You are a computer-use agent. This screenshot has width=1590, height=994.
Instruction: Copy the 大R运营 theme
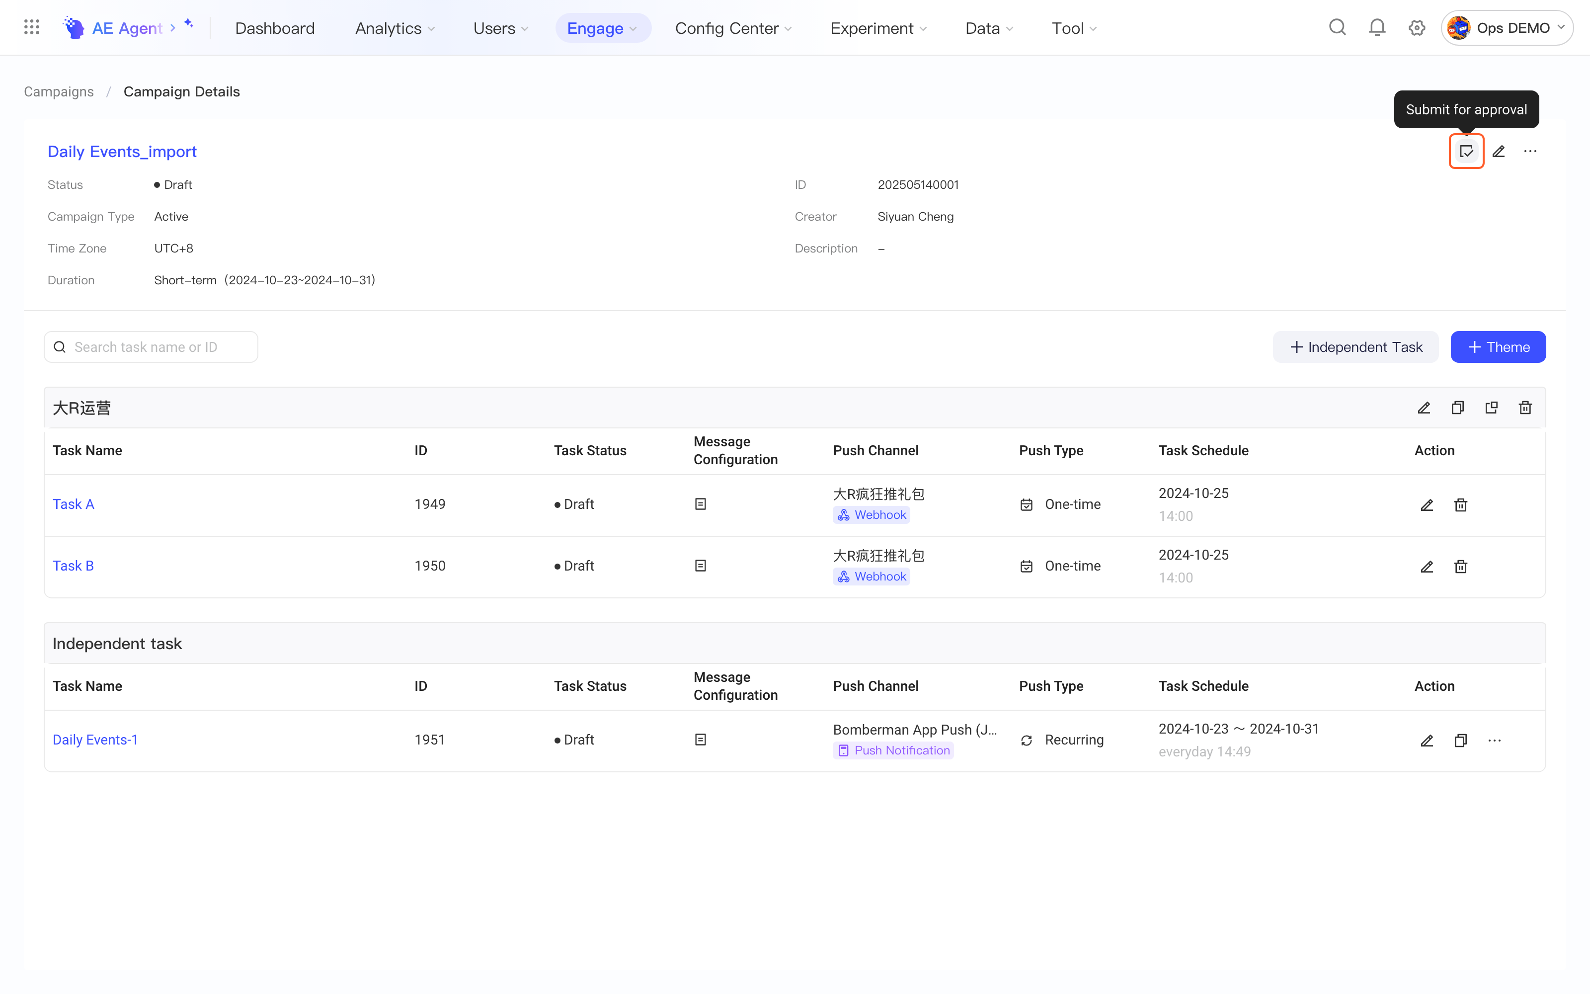(x=1457, y=408)
